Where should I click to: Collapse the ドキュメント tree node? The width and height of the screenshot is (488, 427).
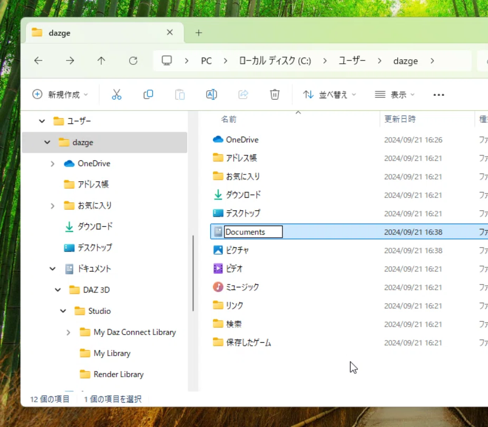(x=53, y=268)
